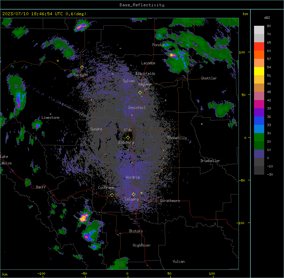Click the 50 tick on the right axis
This screenshot has width=284, height=278.
point(243,95)
